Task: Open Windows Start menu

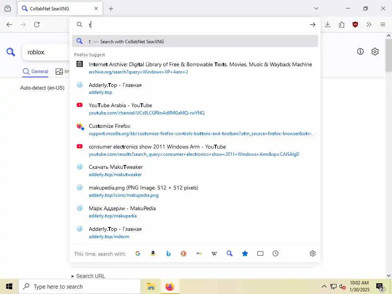Action: (9, 286)
